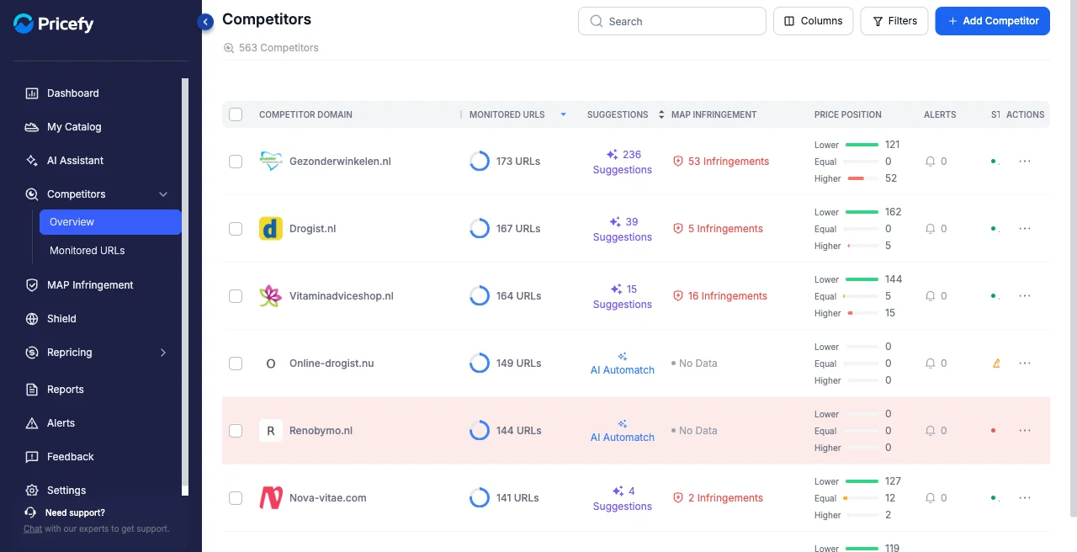Viewport: 1077px width, 552px height.
Task: Open actions menu for Nova-vitae.com
Action: 1025,498
